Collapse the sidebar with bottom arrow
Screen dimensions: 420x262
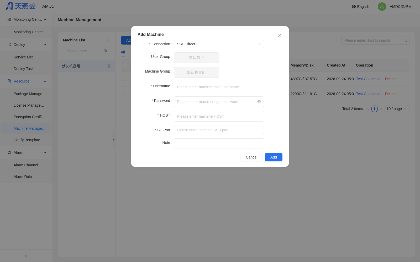coord(26,256)
